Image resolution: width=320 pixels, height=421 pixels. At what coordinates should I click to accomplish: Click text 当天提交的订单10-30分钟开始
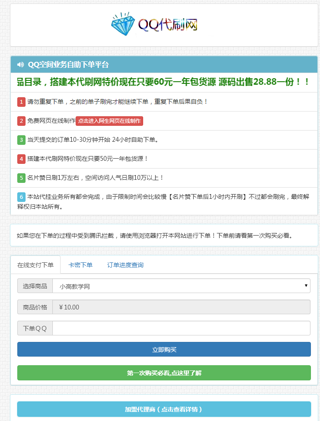(93, 140)
